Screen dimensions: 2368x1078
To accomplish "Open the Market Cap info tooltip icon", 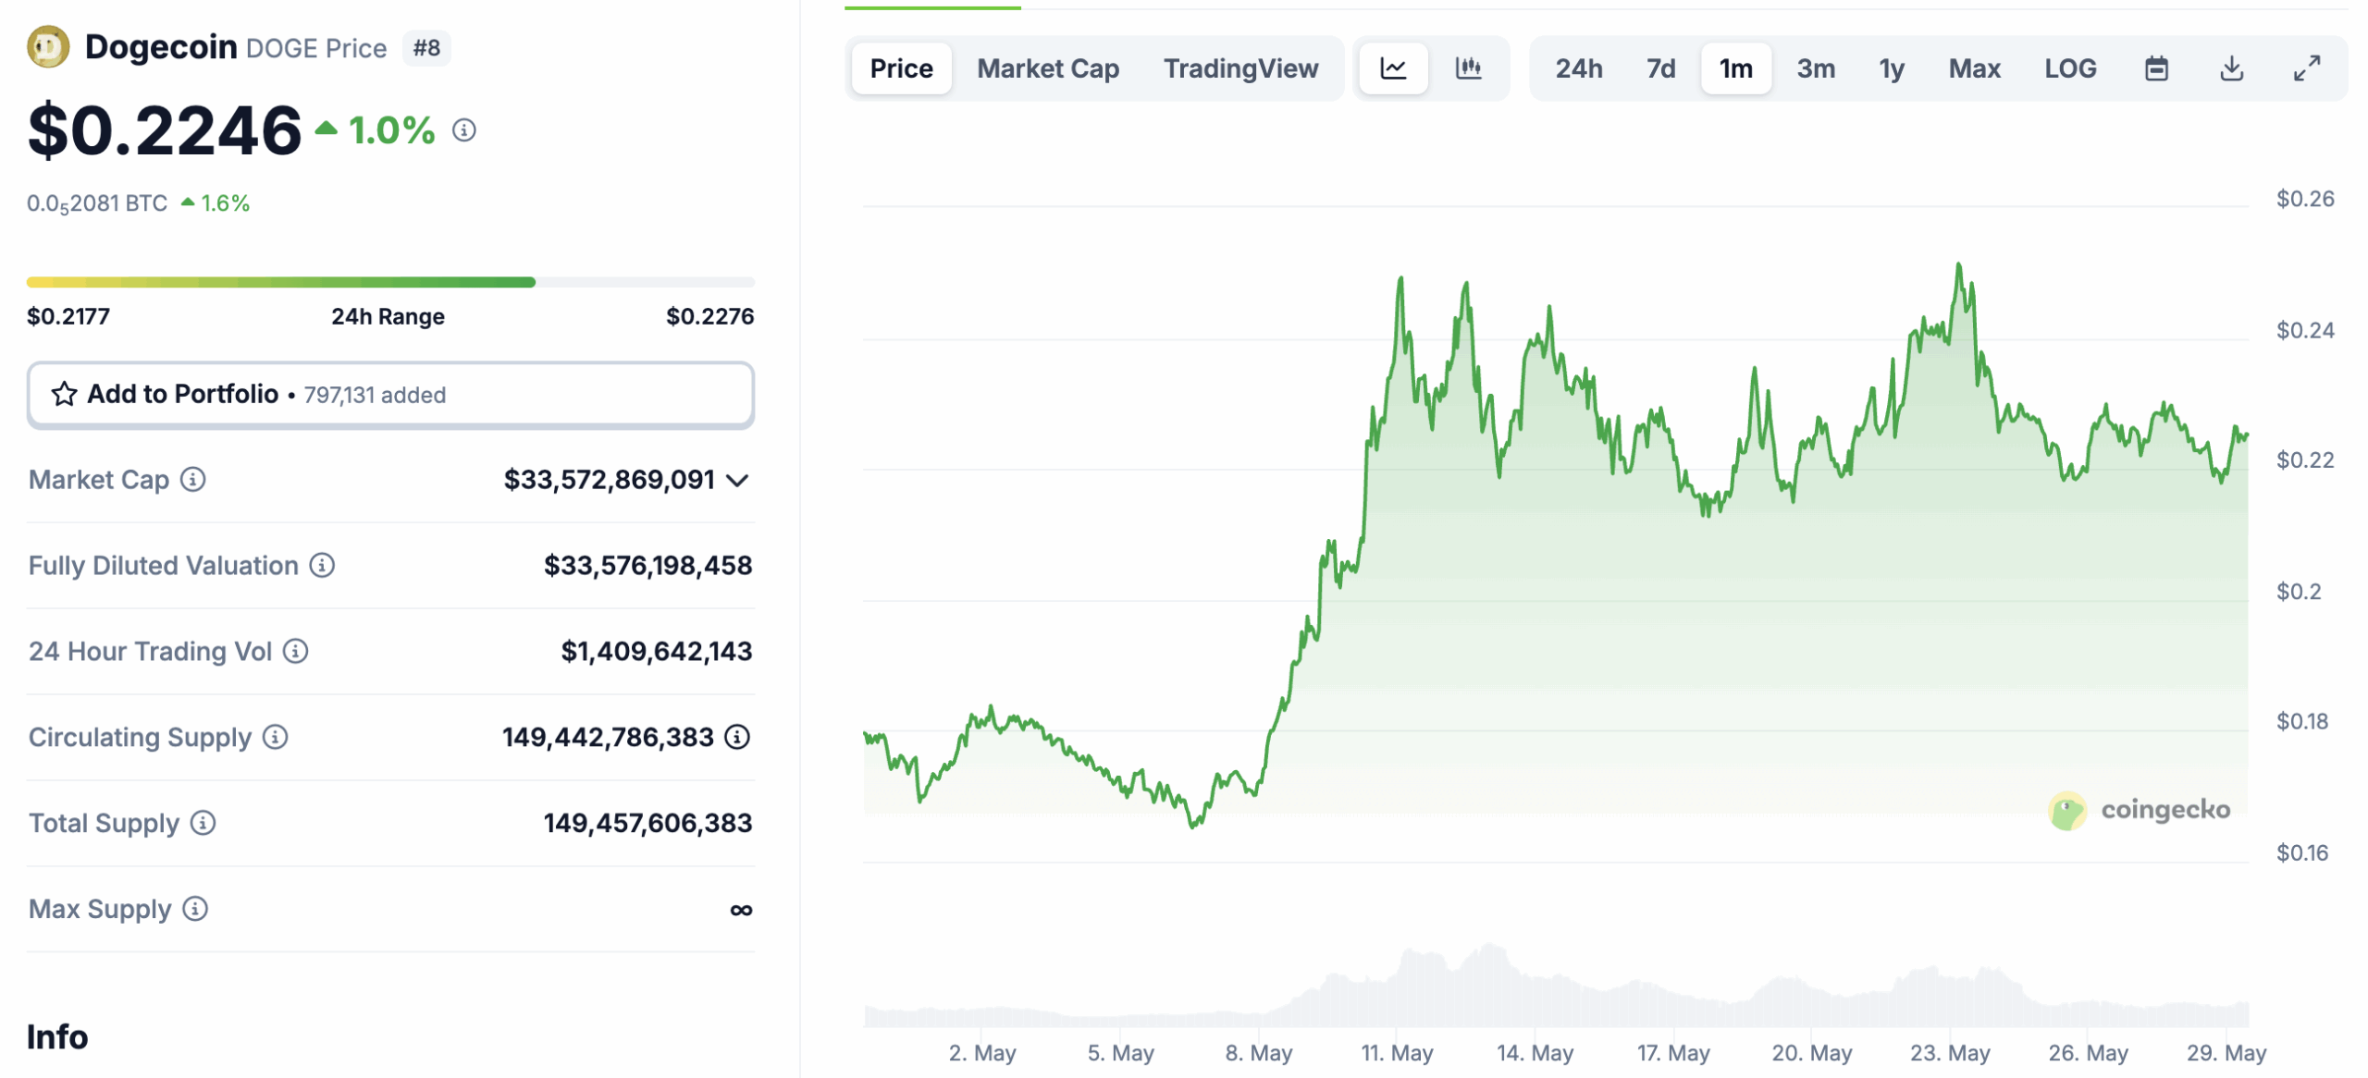I will [191, 480].
